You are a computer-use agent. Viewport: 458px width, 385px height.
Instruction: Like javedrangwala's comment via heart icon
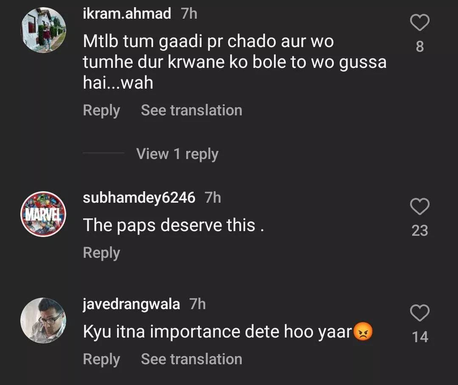coord(420,313)
